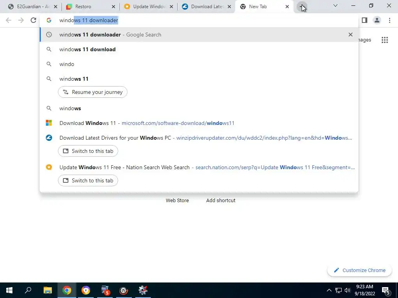Close the New Tab tab

(x=287, y=7)
